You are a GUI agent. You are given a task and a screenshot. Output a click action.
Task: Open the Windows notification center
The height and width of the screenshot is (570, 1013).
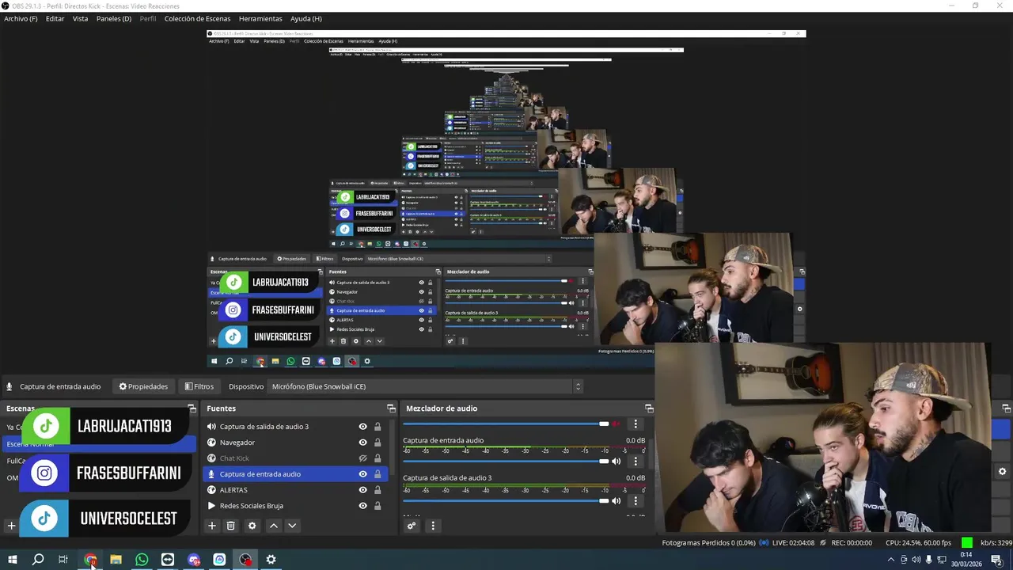(996, 560)
